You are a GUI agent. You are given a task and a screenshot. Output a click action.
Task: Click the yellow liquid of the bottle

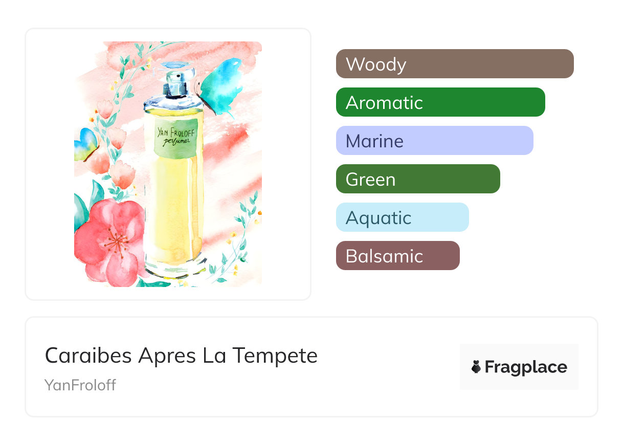[x=174, y=215]
